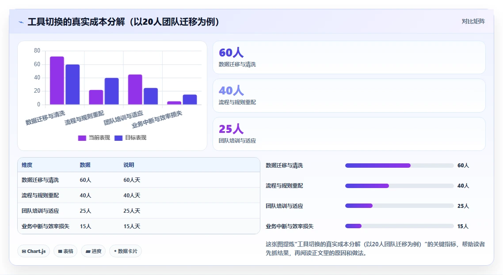Screen dimensions: 503x275
Task: Click the 业务中断与效率损失 progress bar
Action: [x=400, y=226]
